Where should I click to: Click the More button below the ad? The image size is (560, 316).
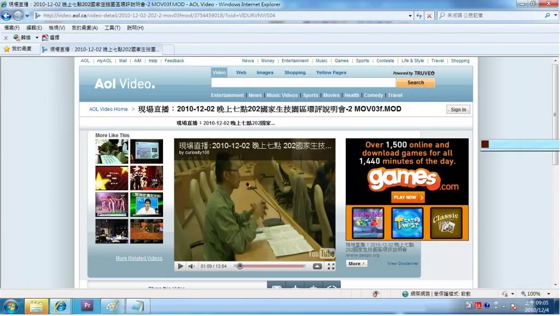click(357, 264)
